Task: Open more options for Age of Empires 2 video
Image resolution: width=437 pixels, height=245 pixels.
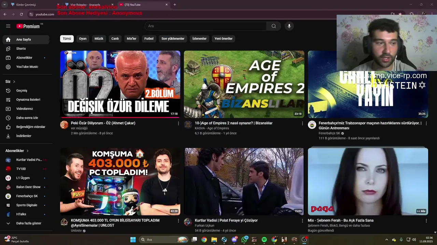Action: click(x=302, y=124)
